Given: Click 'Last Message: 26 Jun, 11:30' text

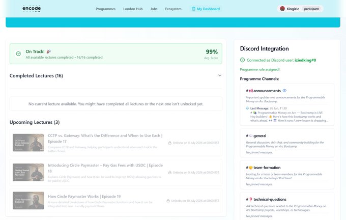Looking at the screenshot, I should coord(269,108).
